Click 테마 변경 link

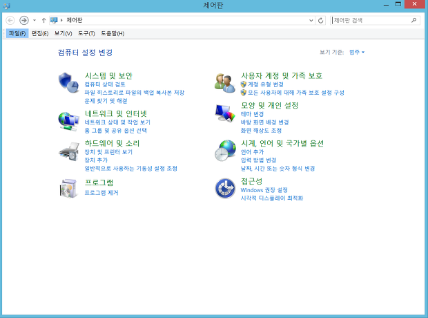click(x=252, y=114)
